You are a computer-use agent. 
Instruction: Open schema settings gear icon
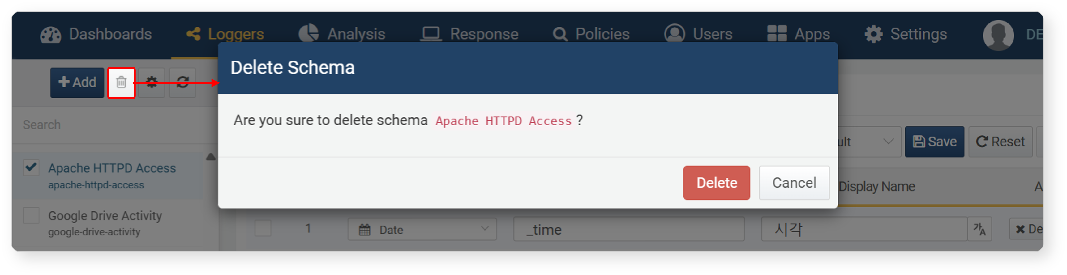click(152, 83)
